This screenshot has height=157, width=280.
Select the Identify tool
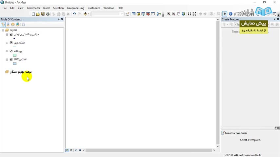click(230, 14)
